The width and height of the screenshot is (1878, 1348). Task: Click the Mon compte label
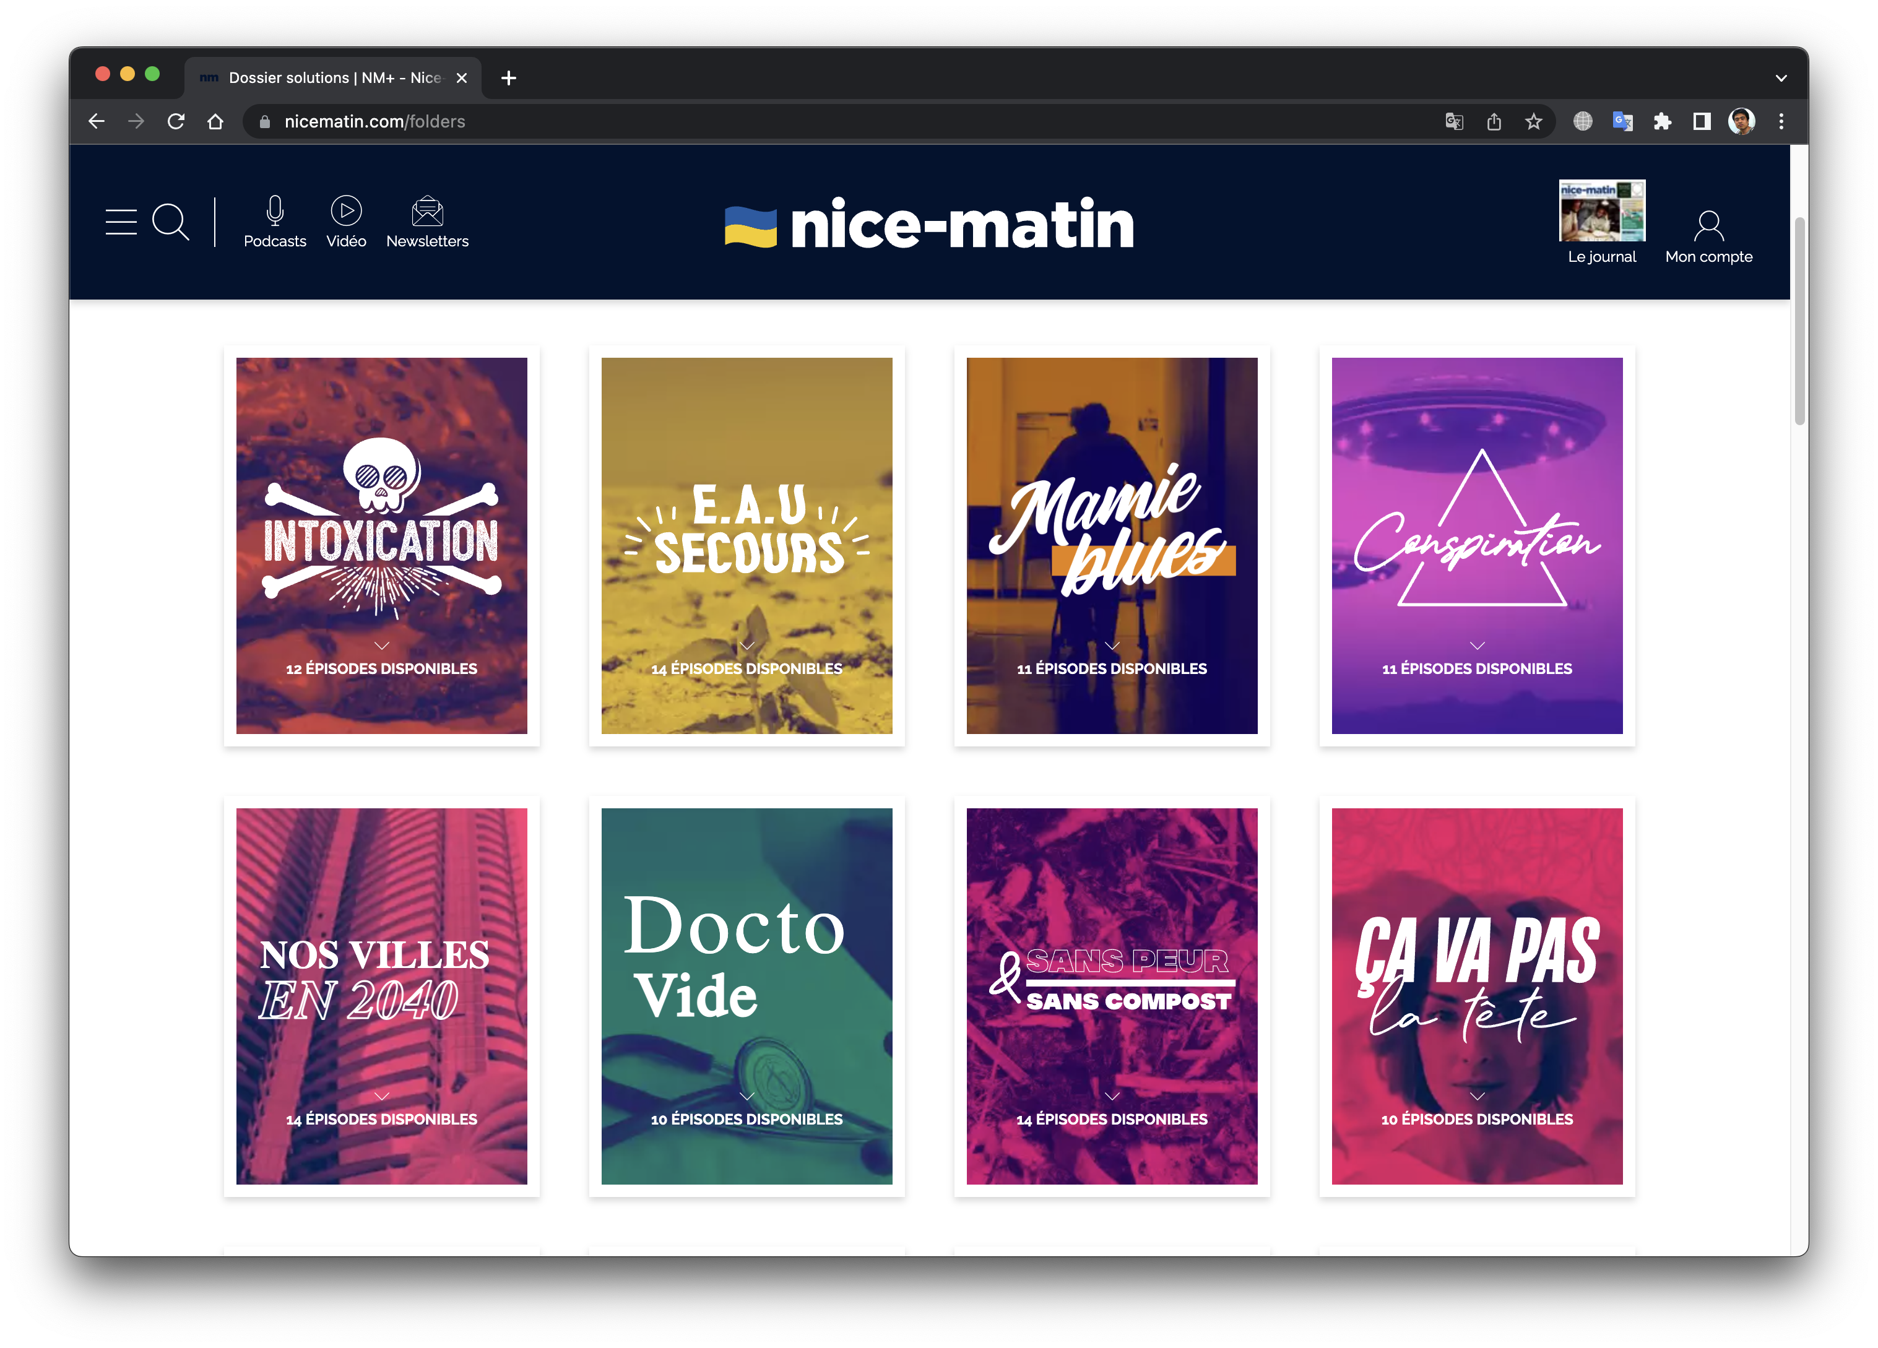[1708, 257]
